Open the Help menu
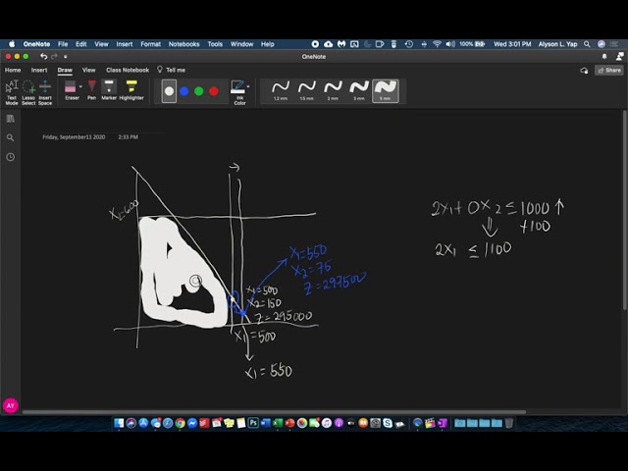This screenshot has width=628, height=471. coord(268,44)
